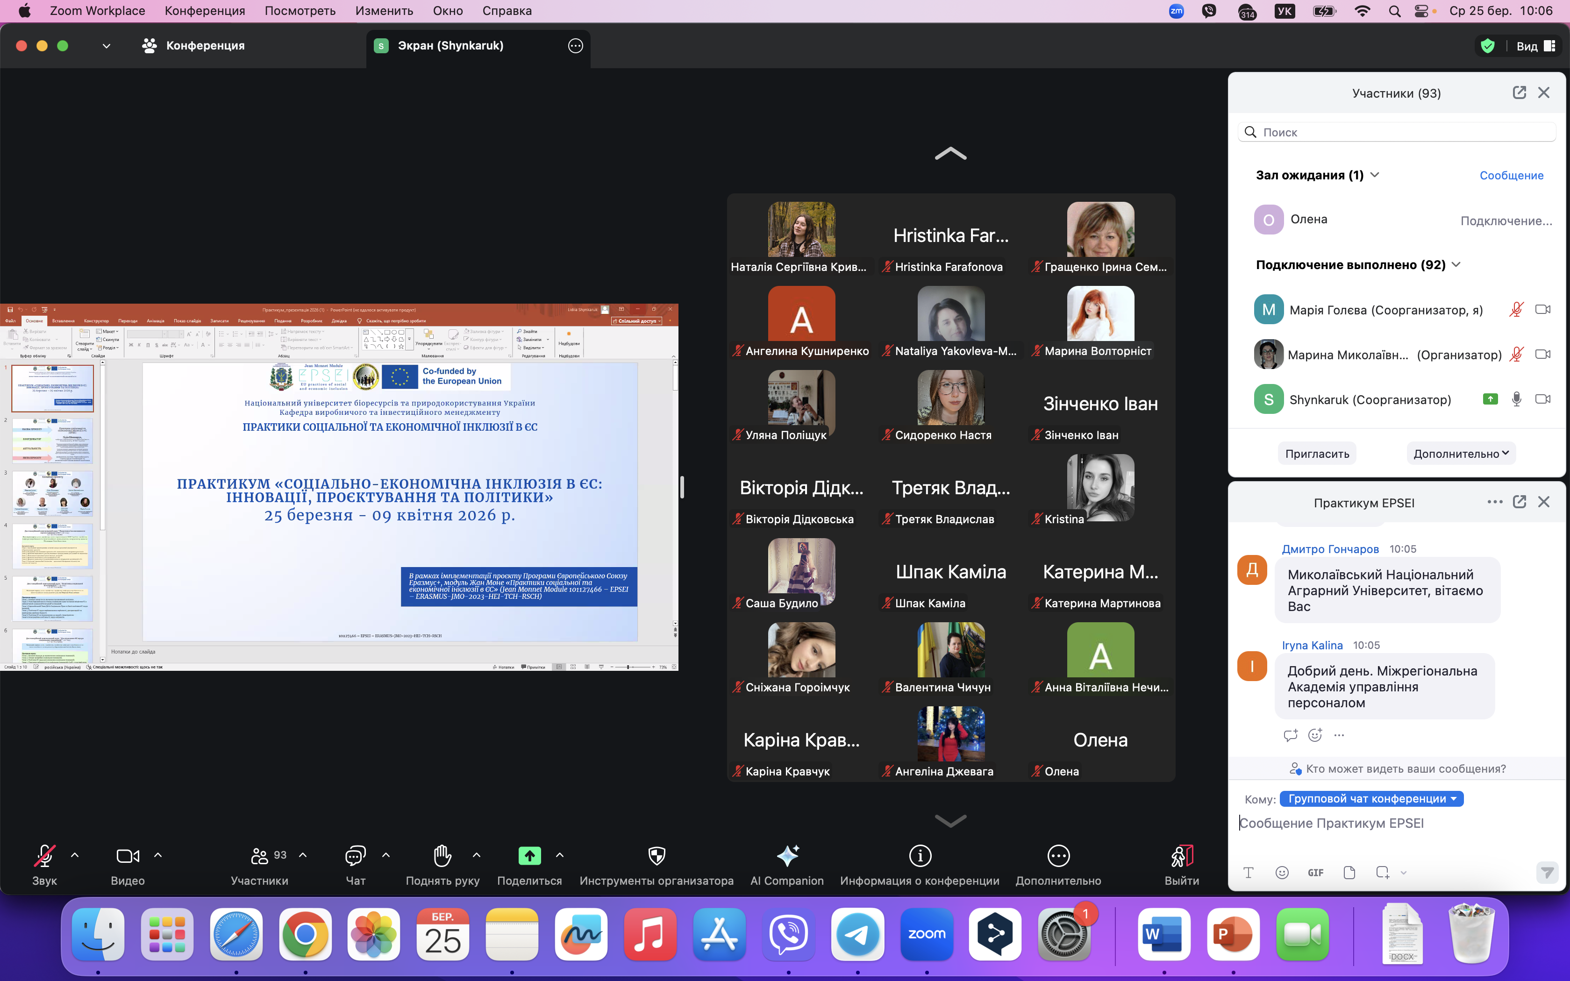Click the Сообщение link for waiting room

click(x=1511, y=175)
